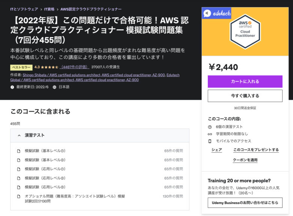The width and height of the screenshot is (293, 216).
Task: Click the 4.3 rating score
Action: tap(37, 67)
